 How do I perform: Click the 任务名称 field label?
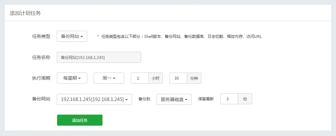(x=41, y=57)
